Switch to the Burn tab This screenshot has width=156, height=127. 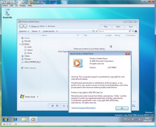[118, 27]
